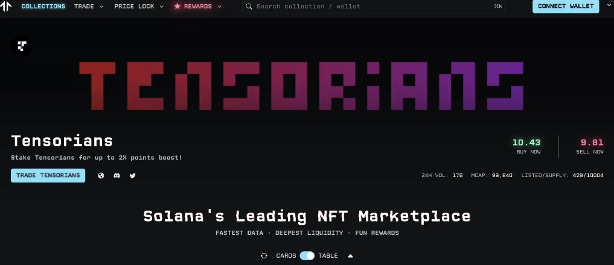Click the 'Stake Tensorians for up to 2X' text
The image size is (614, 265).
(97, 158)
